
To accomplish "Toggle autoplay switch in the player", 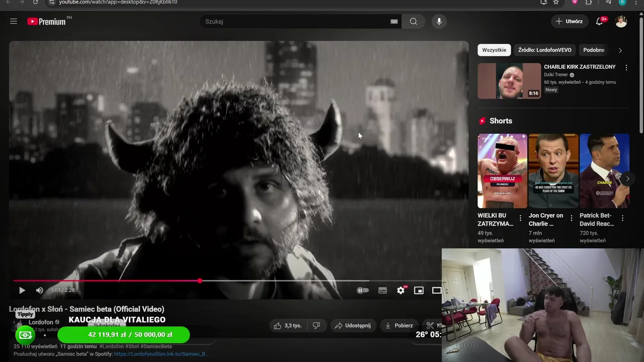I will point(363,290).
